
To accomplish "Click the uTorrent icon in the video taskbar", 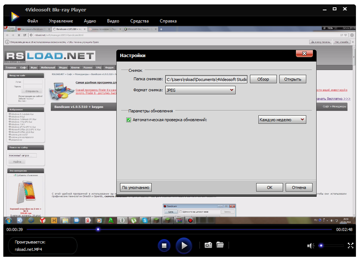I will point(134,221).
